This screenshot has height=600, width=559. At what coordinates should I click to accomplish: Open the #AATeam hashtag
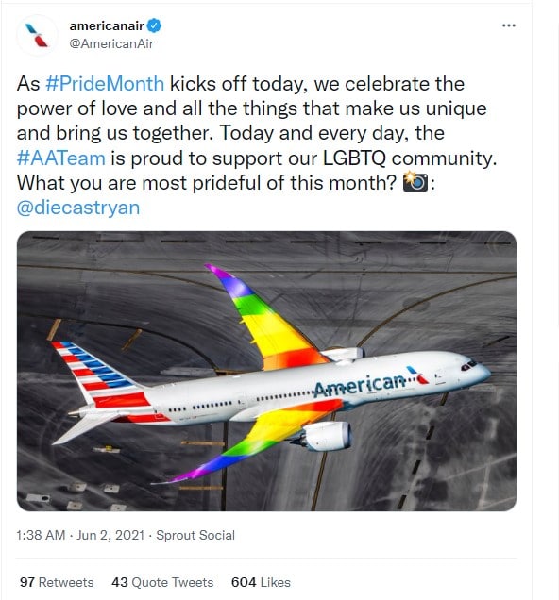[x=60, y=158]
